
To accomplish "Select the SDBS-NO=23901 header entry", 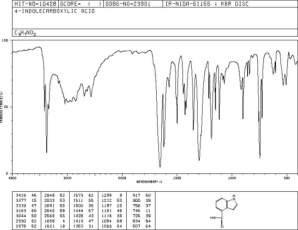I will pos(128,4).
